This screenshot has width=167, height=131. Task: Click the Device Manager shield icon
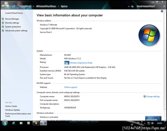[3, 19]
